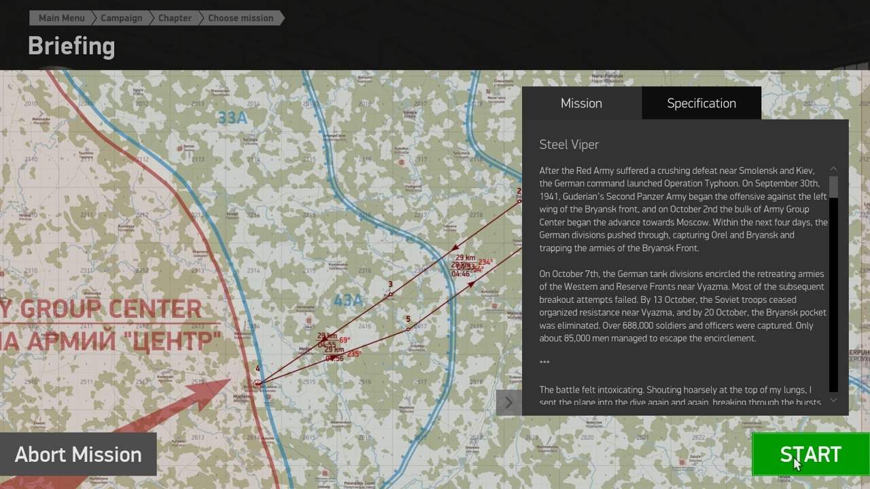870x489 pixels.
Task: Click the 235° heading leg label
Action: (x=354, y=354)
